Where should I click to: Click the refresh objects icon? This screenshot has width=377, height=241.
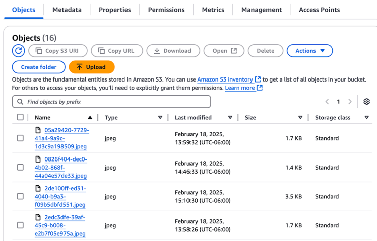19,51
